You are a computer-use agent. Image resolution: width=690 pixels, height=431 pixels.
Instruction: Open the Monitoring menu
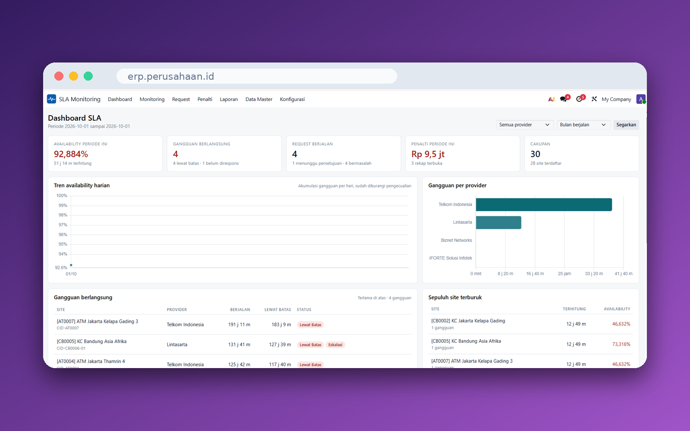(152, 99)
